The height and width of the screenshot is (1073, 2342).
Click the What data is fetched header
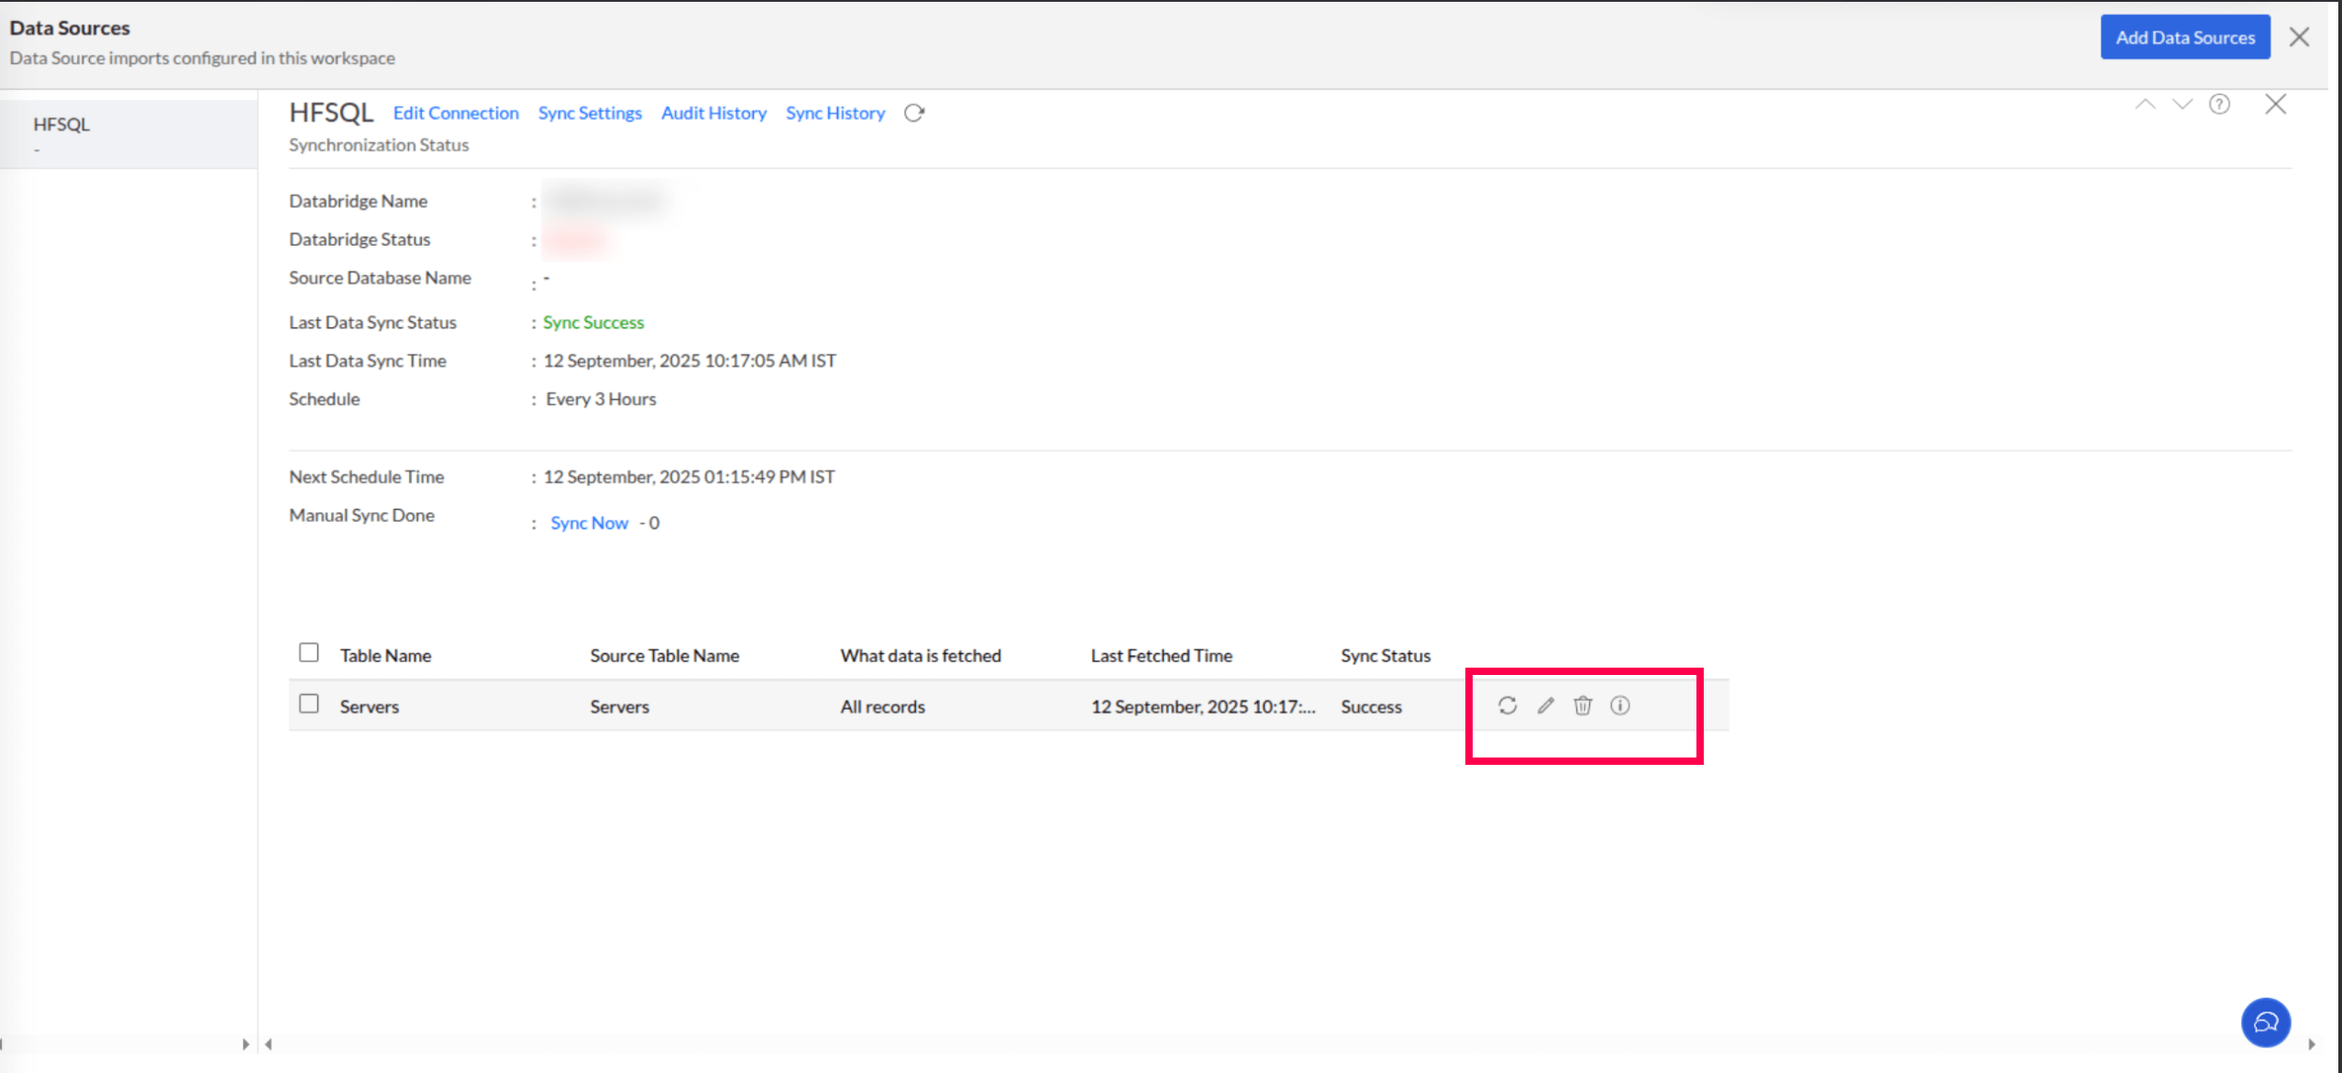pyautogui.click(x=921, y=656)
